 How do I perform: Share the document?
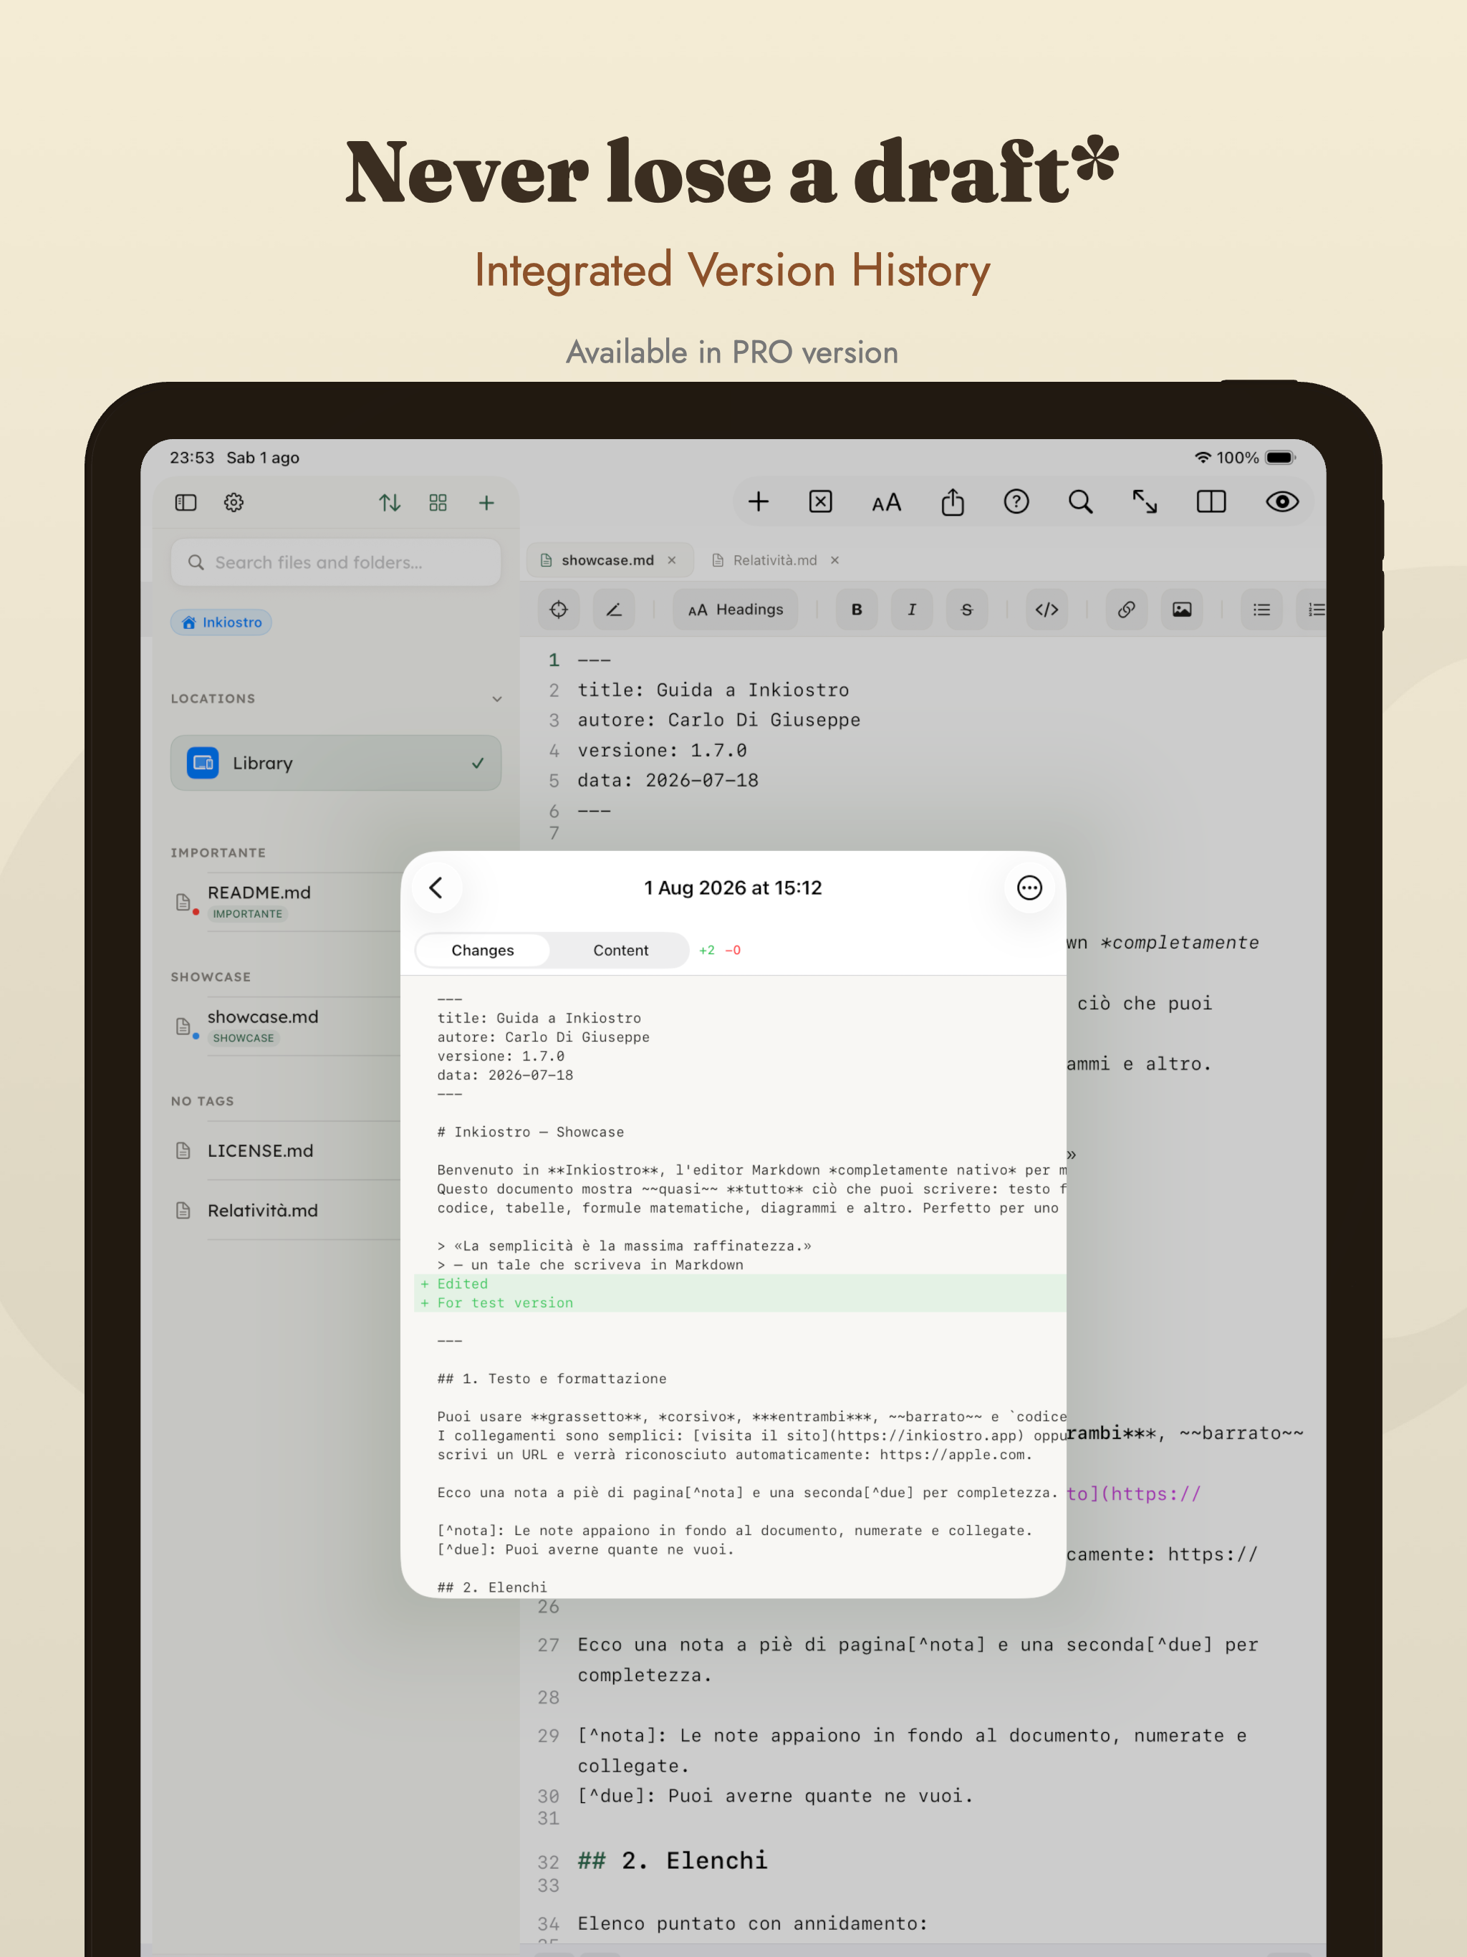[x=952, y=501]
